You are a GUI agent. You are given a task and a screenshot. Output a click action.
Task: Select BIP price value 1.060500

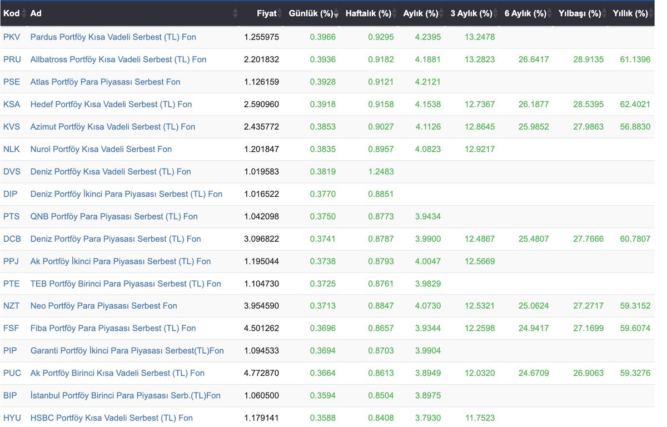(261, 395)
